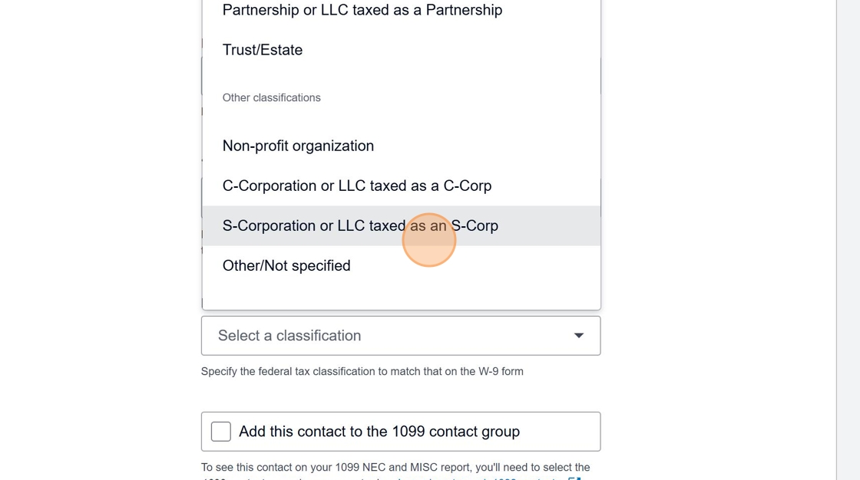Open the 'Select a classification' combo box
The height and width of the screenshot is (480, 860).
click(400, 336)
